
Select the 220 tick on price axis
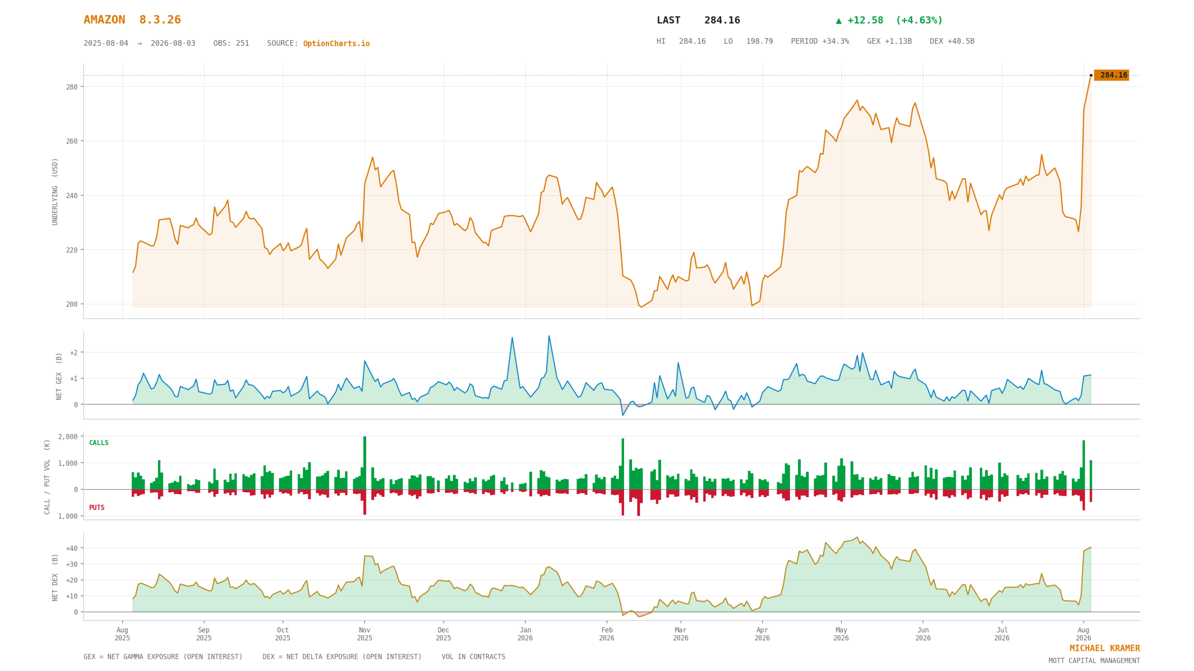pyautogui.click(x=72, y=250)
